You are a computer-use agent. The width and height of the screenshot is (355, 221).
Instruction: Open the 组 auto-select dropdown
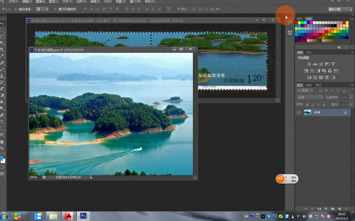[42, 9]
